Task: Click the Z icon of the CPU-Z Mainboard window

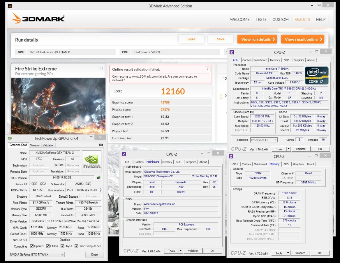Action: click(x=124, y=154)
